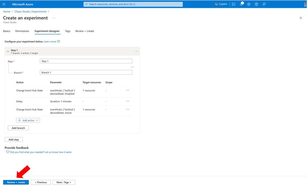
Task: Launch Cloud Shell from the header
Action: 234,4
